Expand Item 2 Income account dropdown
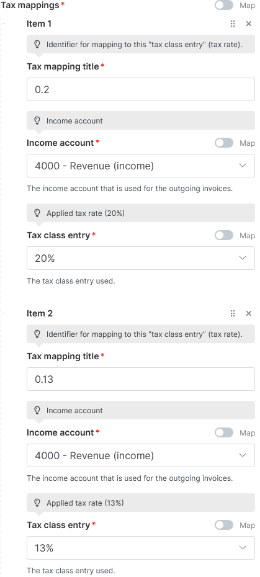260x577 pixels. pos(141,455)
